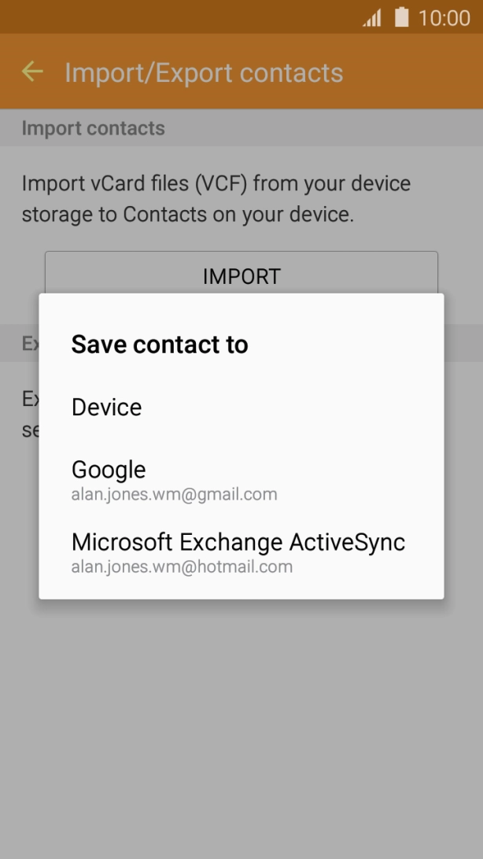Tap the partially hidden Export section header
This screenshot has width=483, height=859.
pos(28,345)
